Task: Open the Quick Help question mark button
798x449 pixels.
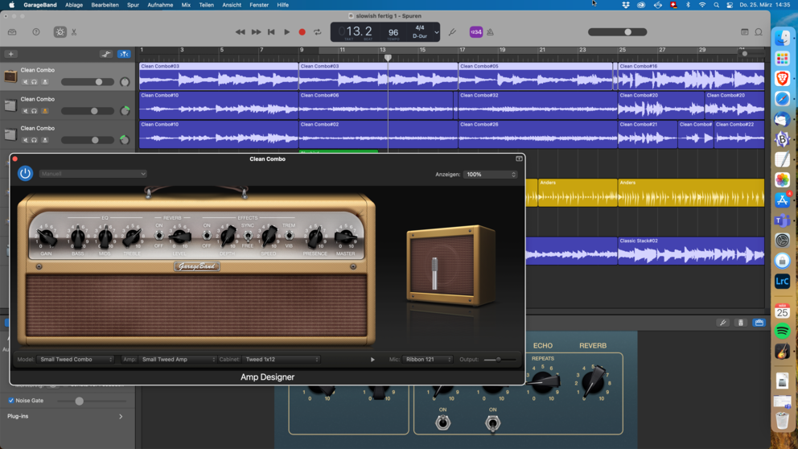Action: pyautogui.click(x=36, y=32)
